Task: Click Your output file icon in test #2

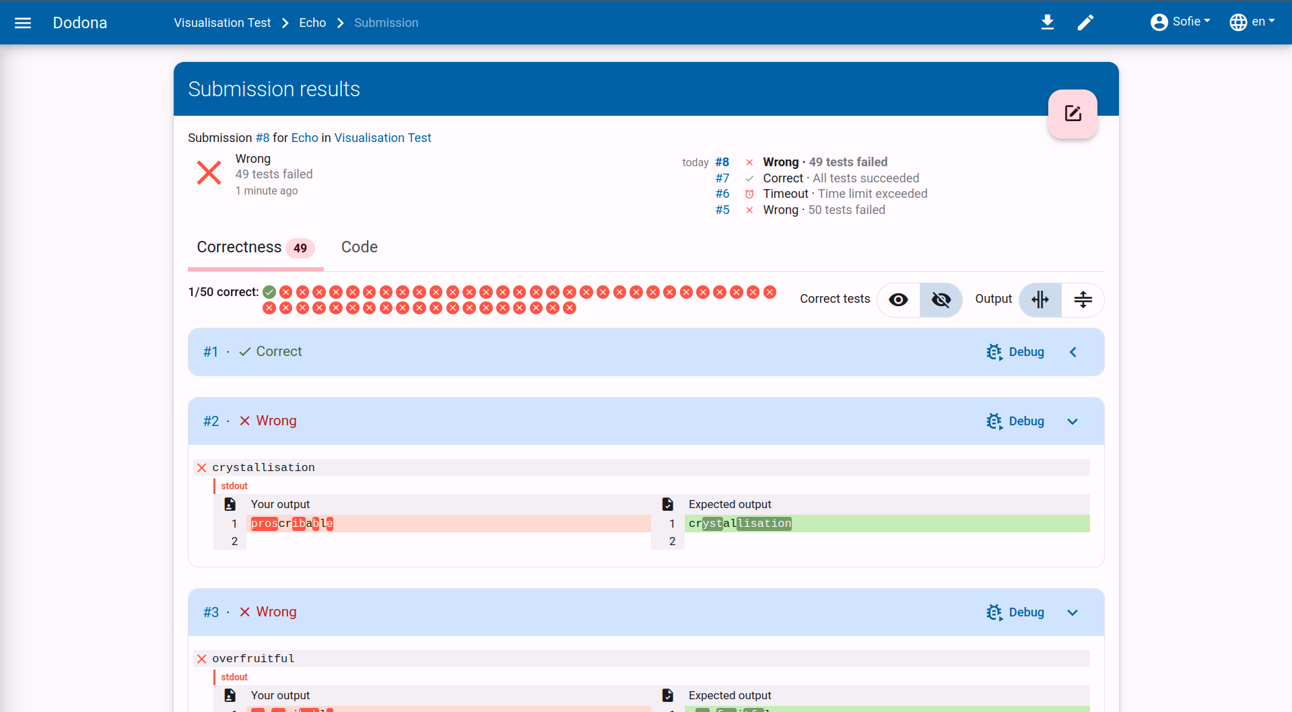Action: (x=230, y=504)
